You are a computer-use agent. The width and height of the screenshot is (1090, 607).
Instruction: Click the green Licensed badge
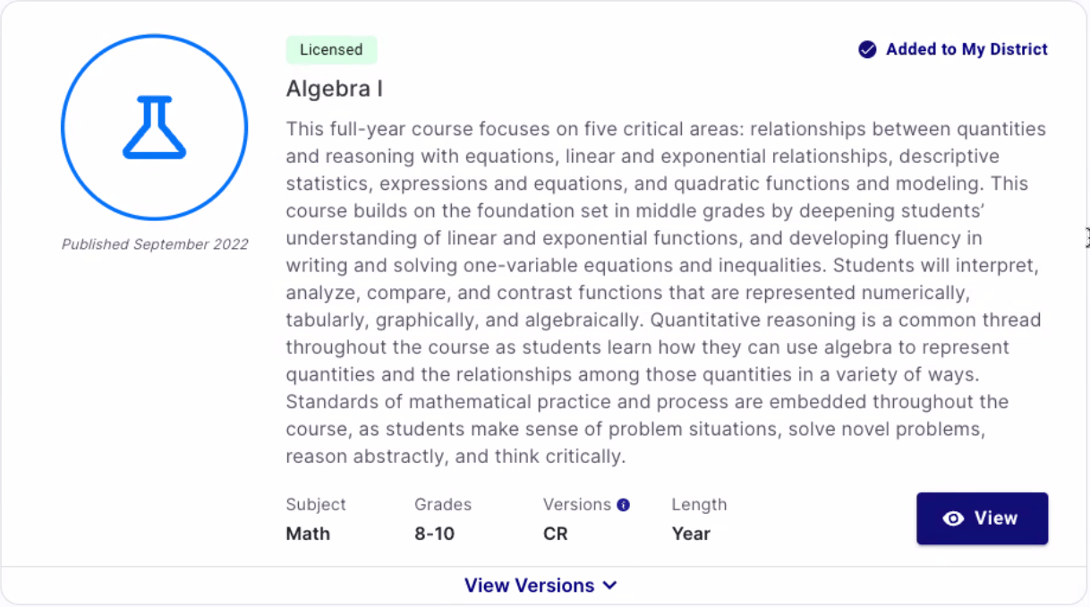(x=331, y=50)
